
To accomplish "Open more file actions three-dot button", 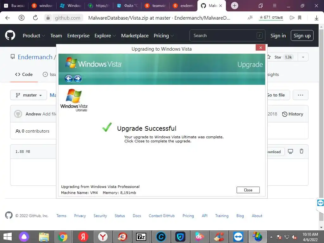I will 301,95.
